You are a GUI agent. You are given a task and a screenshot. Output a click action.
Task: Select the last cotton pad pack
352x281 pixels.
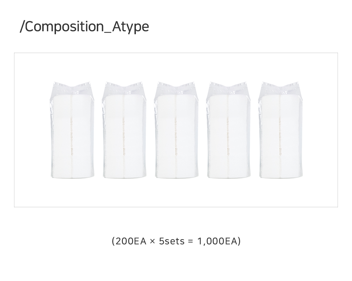pyautogui.click(x=281, y=130)
